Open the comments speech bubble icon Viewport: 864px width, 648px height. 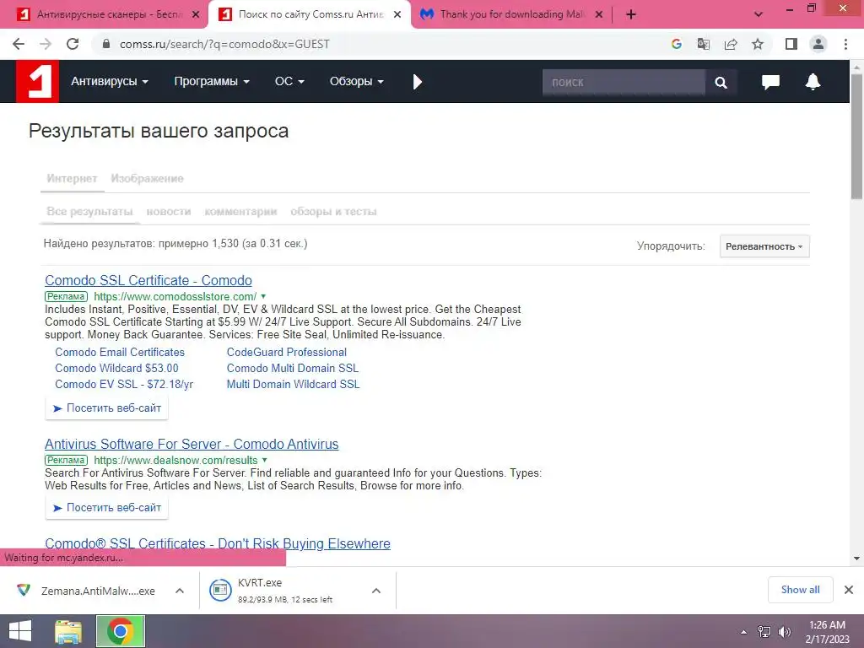[770, 82]
